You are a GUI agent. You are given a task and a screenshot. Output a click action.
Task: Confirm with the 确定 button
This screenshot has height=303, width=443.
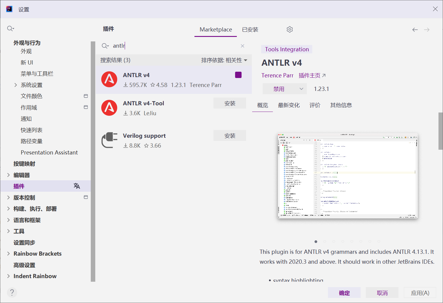coord(344,293)
